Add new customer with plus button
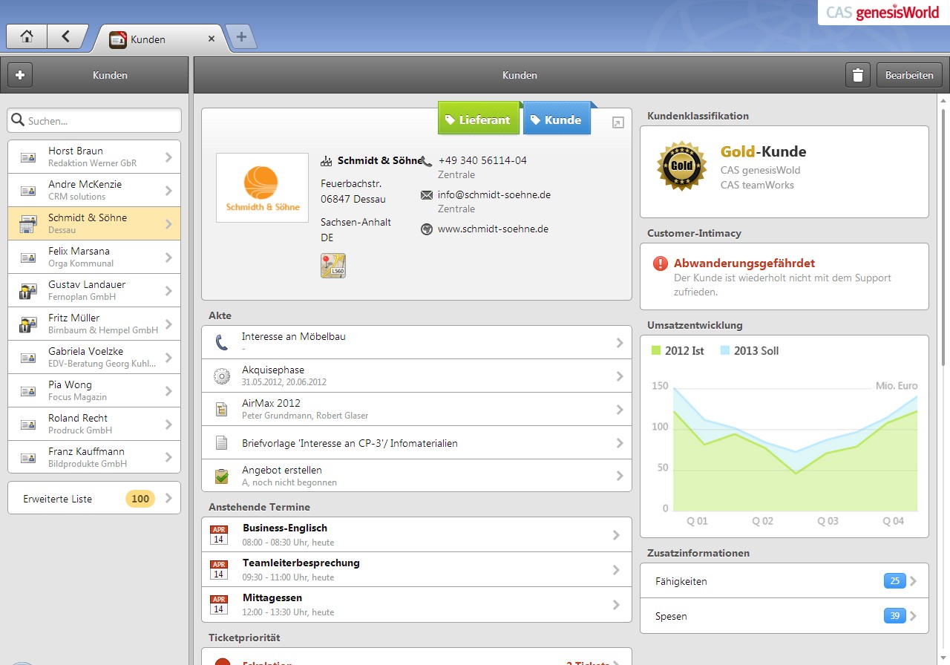The height and width of the screenshot is (665, 950). coord(20,75)
